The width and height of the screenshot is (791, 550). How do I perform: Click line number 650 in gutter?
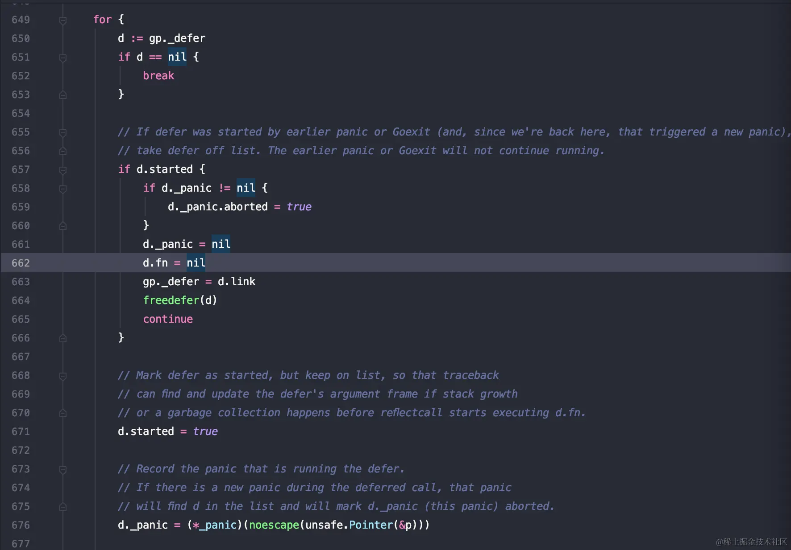click(x=21, y=38)
